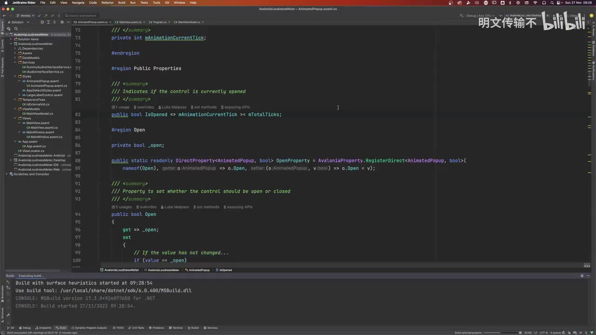Screen dimensions: 596x335
Task: Click the '5 usages' code lens link
Action: tap(122, 207)
